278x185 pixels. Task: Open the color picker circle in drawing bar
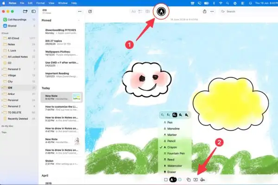pyautogui.click(x=180, y=180)
